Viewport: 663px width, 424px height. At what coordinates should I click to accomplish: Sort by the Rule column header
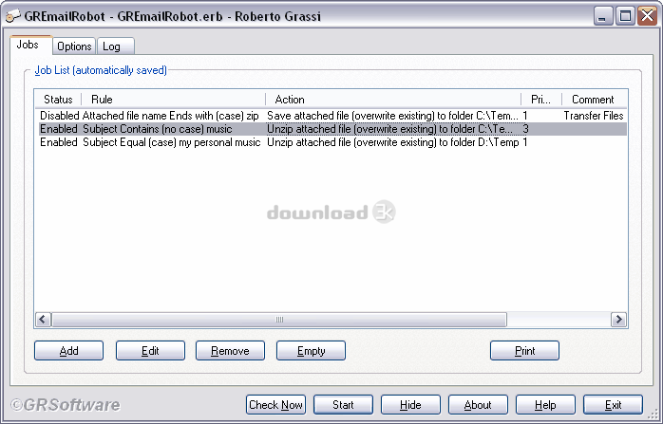(174, 100)
